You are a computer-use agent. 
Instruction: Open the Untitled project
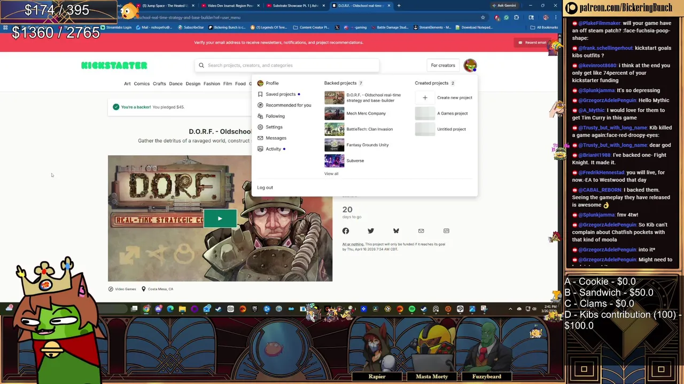coord(440,129)
